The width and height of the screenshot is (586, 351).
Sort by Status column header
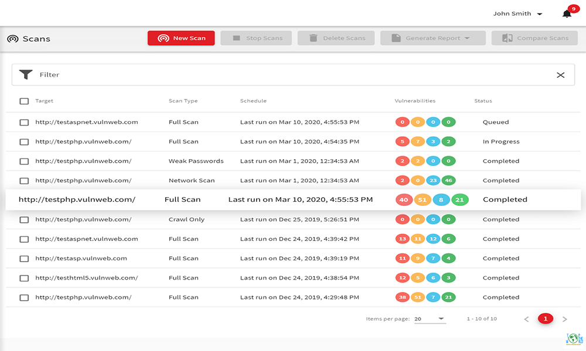[x=483, y=101]
